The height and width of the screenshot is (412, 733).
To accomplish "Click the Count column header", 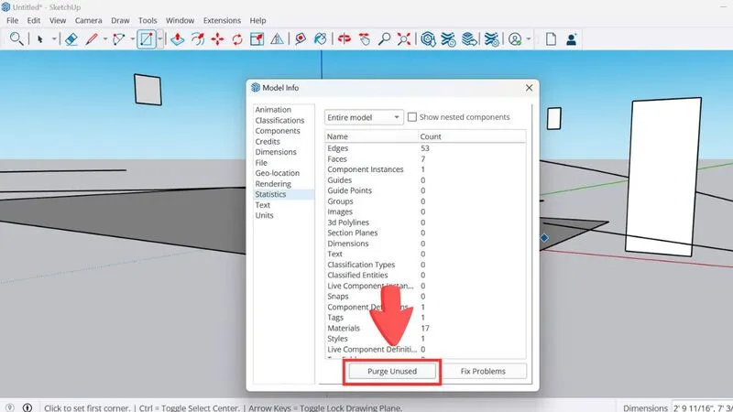I will pos(472,136).
